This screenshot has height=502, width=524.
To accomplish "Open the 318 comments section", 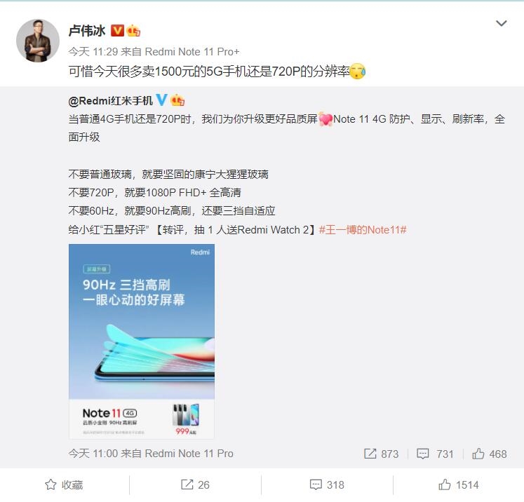I will click(327, 484).
